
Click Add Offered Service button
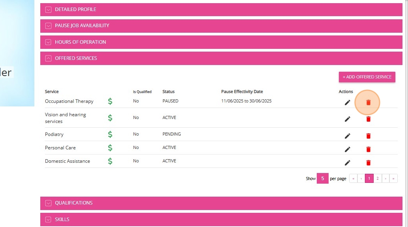tap(367, 77)
